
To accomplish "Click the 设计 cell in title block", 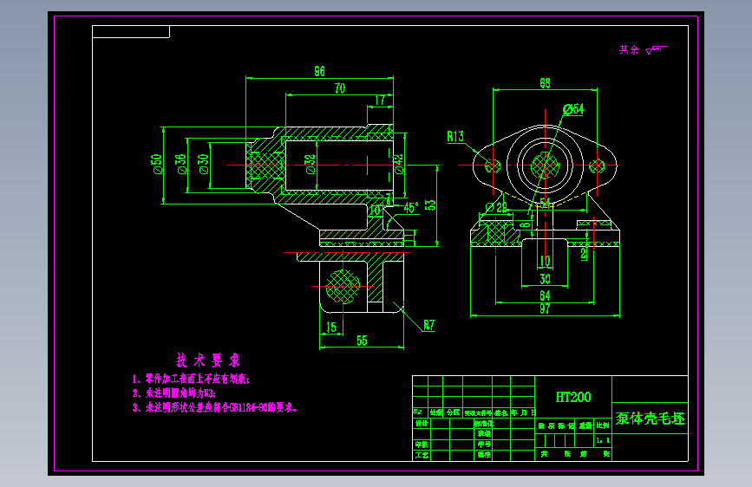I will 422,424.
